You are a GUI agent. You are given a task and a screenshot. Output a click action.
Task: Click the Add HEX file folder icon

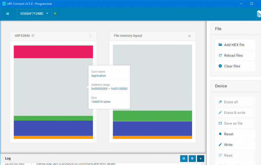click(x=220, y=44)
